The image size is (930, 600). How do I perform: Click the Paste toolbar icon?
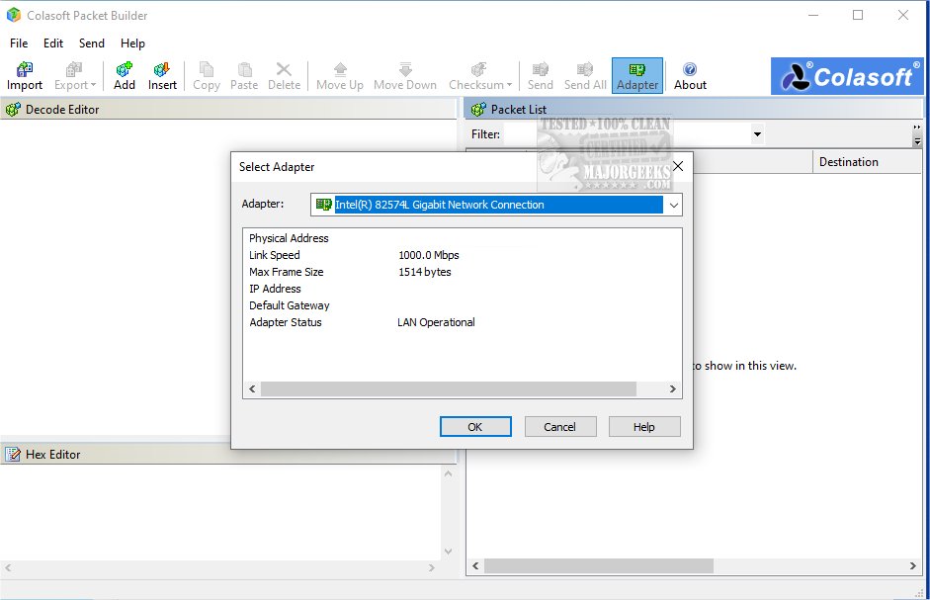point(244,75)
